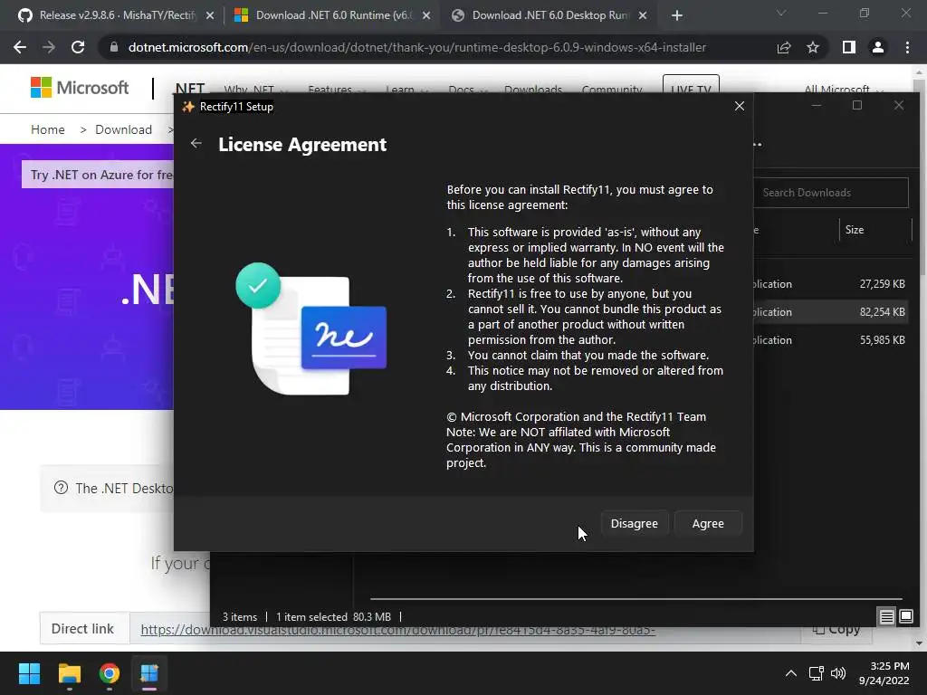Open the network status tray icon
Viewport: 927px width, 695px height.
pos(817,673)
